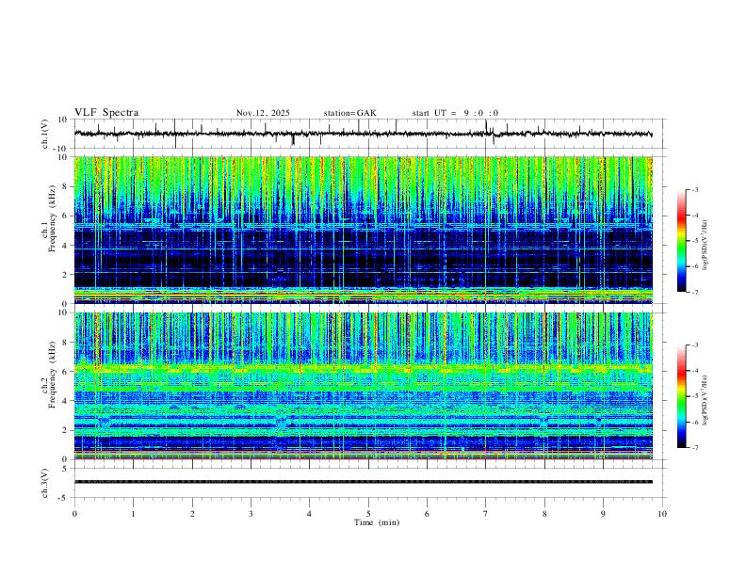Select the "Time (min)" axis title
Viewport: 746px width, 576px height.
[x=377, y=522]
